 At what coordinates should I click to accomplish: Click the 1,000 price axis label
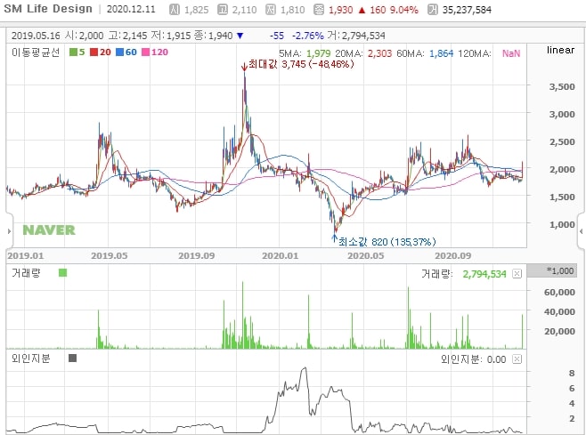coord(562,225)
